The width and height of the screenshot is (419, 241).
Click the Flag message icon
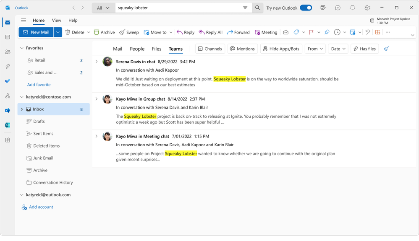click(311, 32)
